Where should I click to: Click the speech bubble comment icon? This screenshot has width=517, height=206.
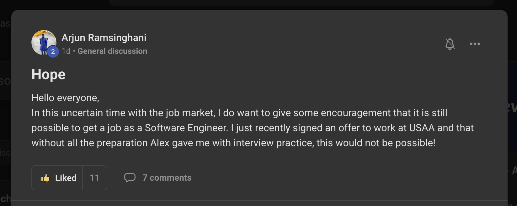tap(130, 178)
